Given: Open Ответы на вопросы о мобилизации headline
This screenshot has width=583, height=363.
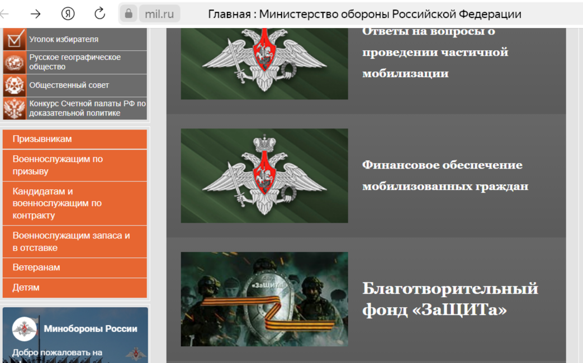Looking at the screenshot, I should pos(435,52).
